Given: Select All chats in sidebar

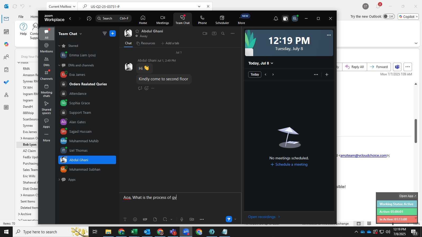Looking at the screenshot, I should click(x=46, y=34).
